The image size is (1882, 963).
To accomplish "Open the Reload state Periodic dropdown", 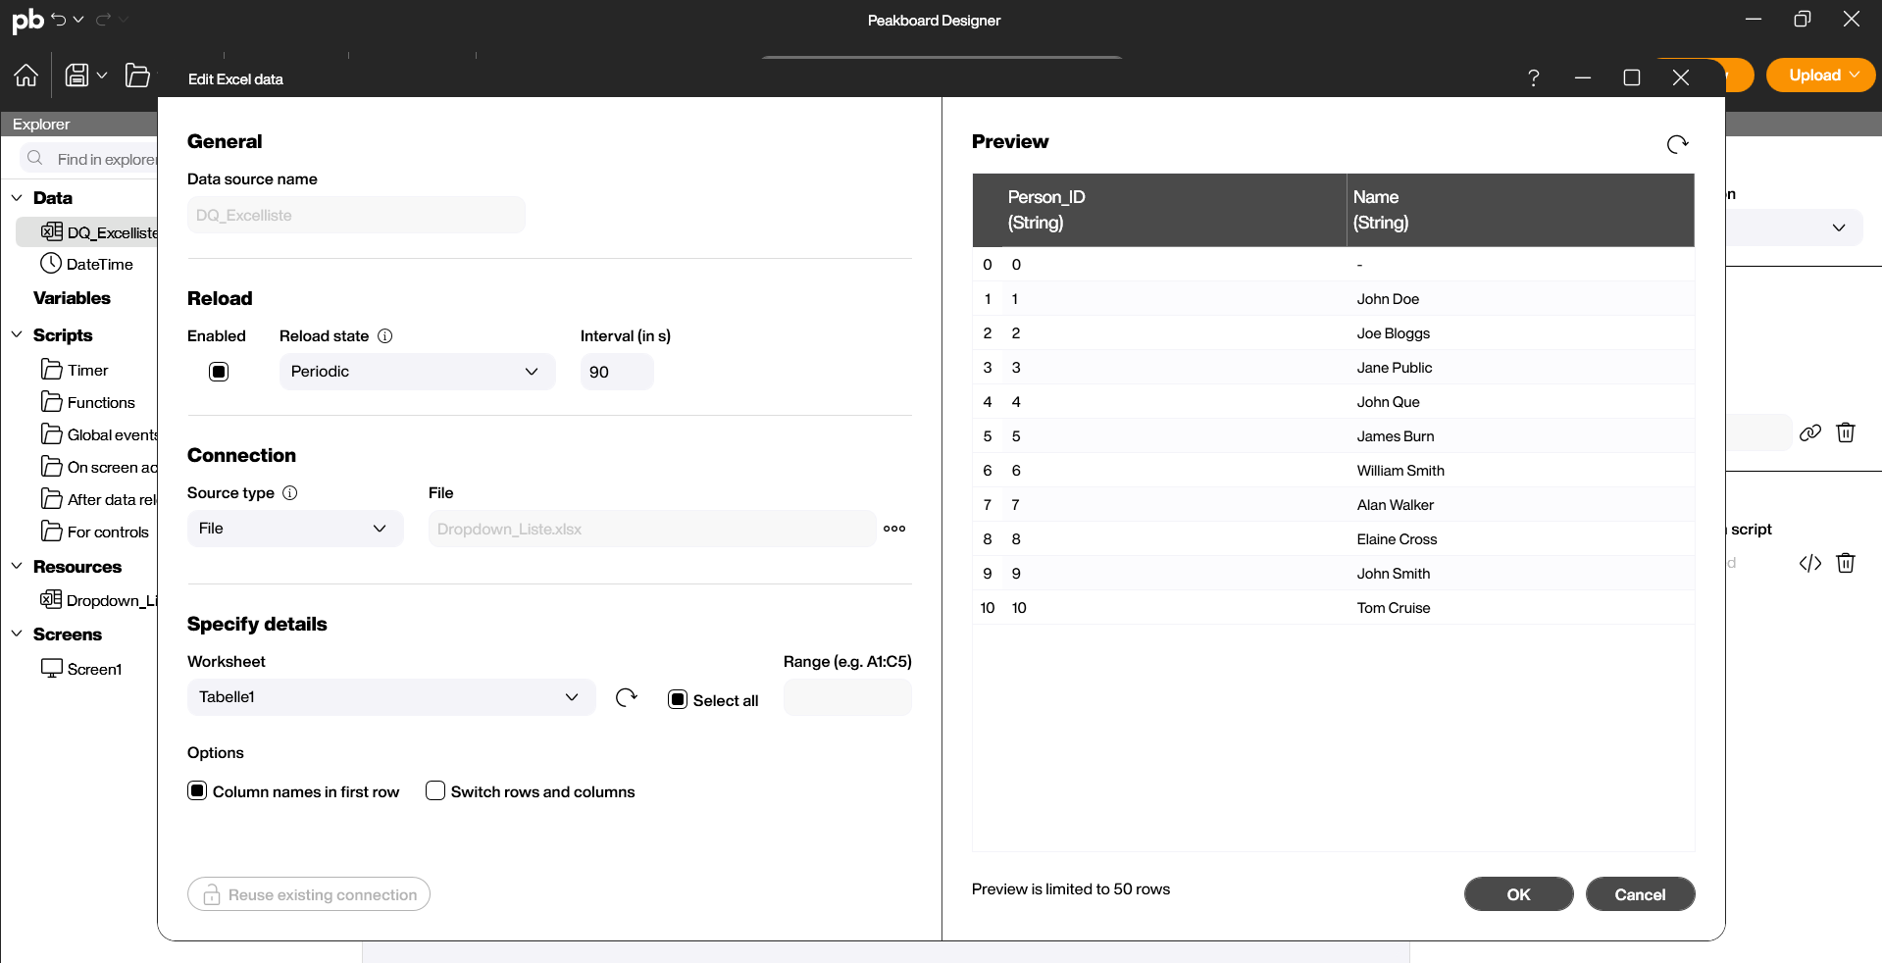I will tap(417, 372).
